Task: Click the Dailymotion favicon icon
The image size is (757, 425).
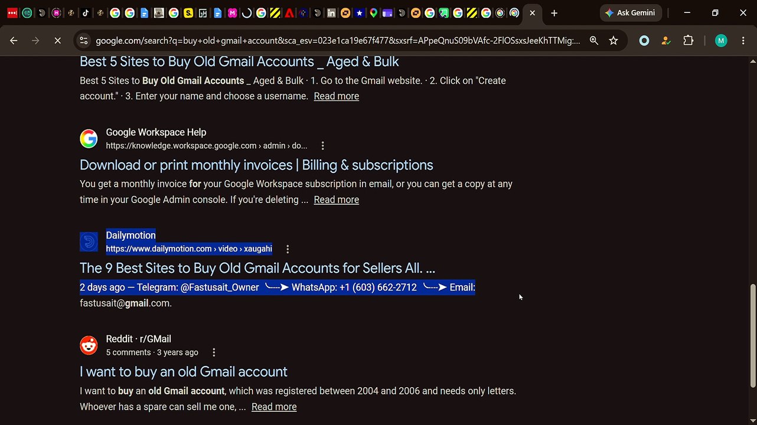Action: pyautogui.click(x=89, y=242)
